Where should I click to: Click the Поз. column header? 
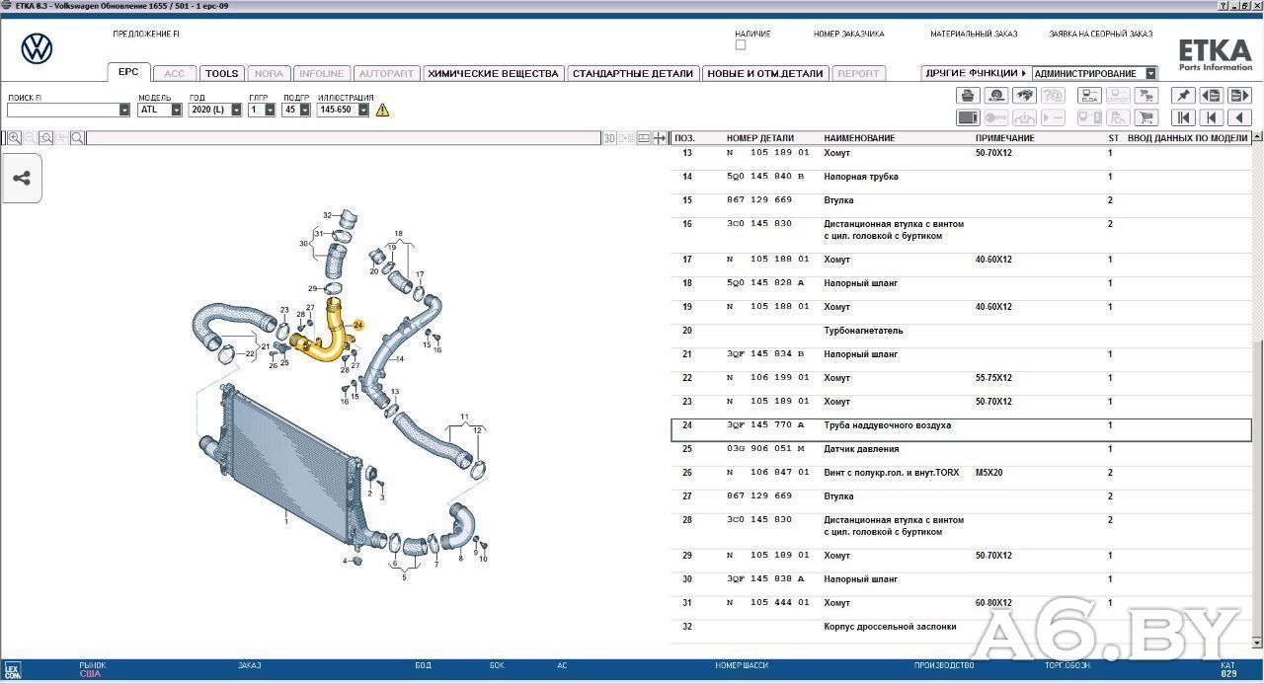pos(684,138)
